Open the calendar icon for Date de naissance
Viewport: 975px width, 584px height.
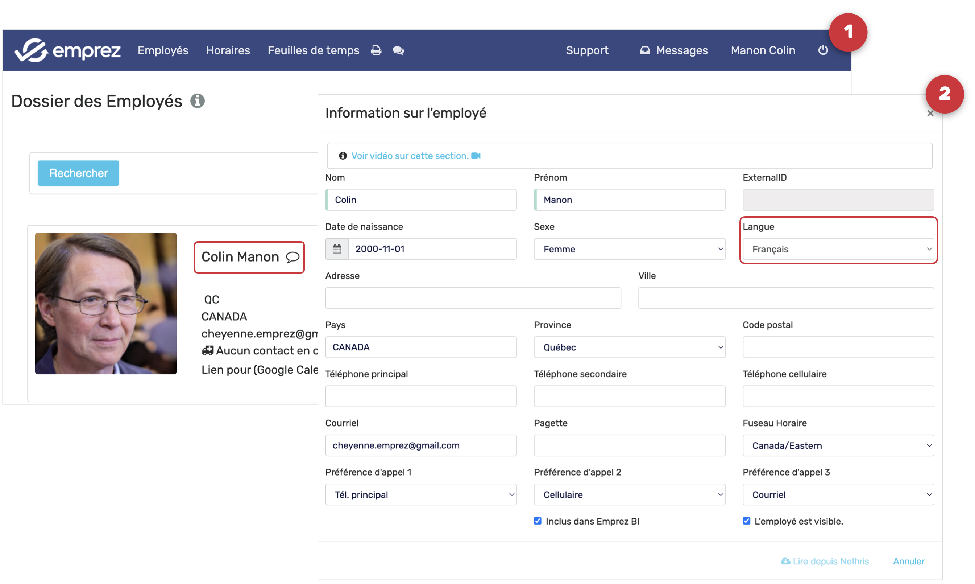tap(337, 249)
